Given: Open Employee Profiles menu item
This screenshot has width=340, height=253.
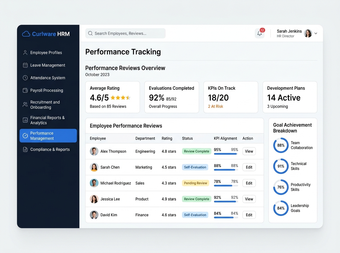Looking at the screenshot, I should 48,53.
